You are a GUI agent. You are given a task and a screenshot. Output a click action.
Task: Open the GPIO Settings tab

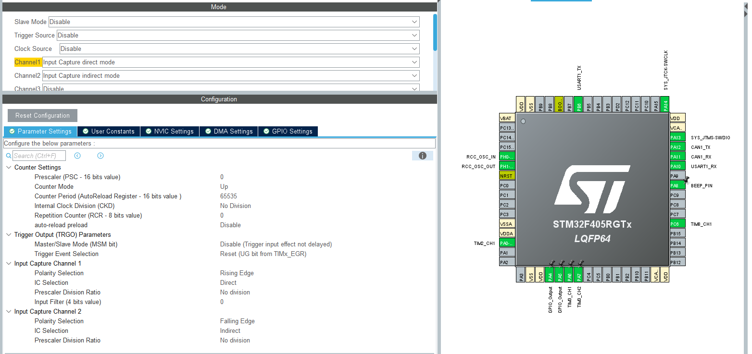point(288,132)
